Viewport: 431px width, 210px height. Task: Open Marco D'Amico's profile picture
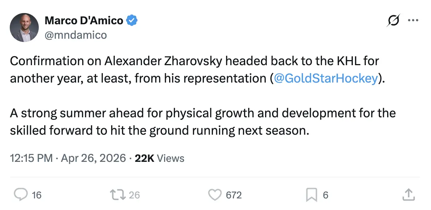[24, 28]
